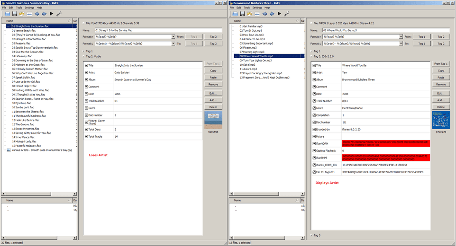Collapse Tag 2: ID3v2.2.0 section
This screenshot has height=246, width=456.
click(x=311, y=57)
